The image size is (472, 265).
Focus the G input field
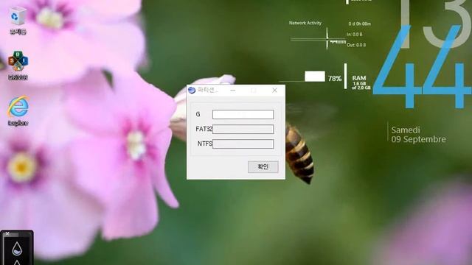click(243, 115)
